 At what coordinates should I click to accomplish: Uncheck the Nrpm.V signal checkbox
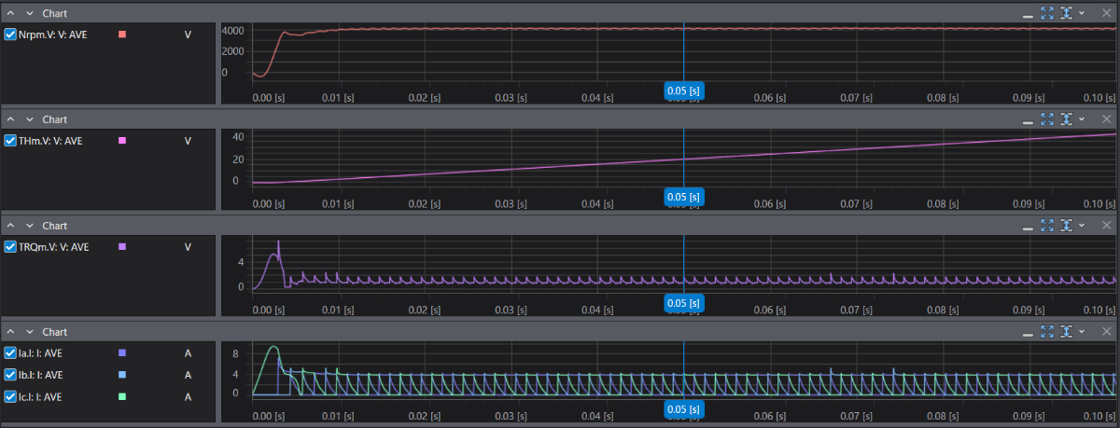10,35
